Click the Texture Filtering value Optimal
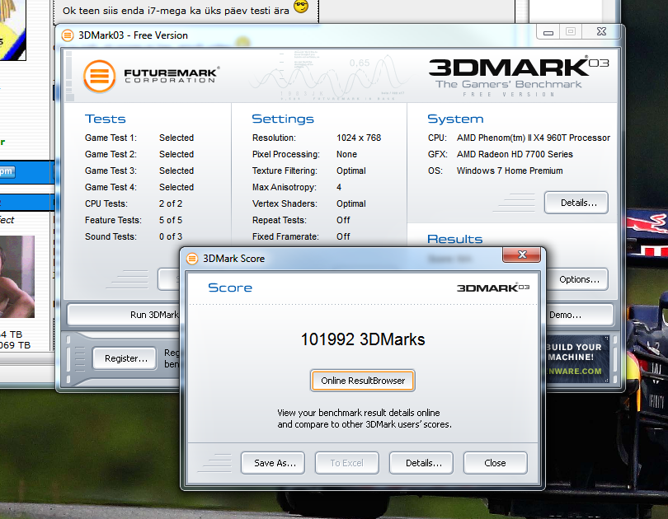The image size is (668, 519). [351, 171]
